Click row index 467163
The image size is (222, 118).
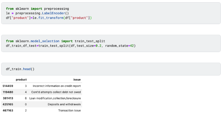[x=8, y=110]
